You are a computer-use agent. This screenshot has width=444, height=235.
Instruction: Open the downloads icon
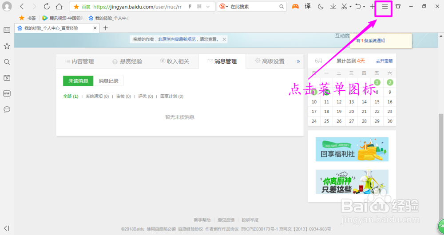pyautogui.click(x=333, y=7)
